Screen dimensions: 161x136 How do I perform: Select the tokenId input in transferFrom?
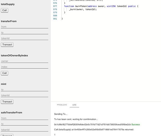pyautogui.click(x=24, y=38)
